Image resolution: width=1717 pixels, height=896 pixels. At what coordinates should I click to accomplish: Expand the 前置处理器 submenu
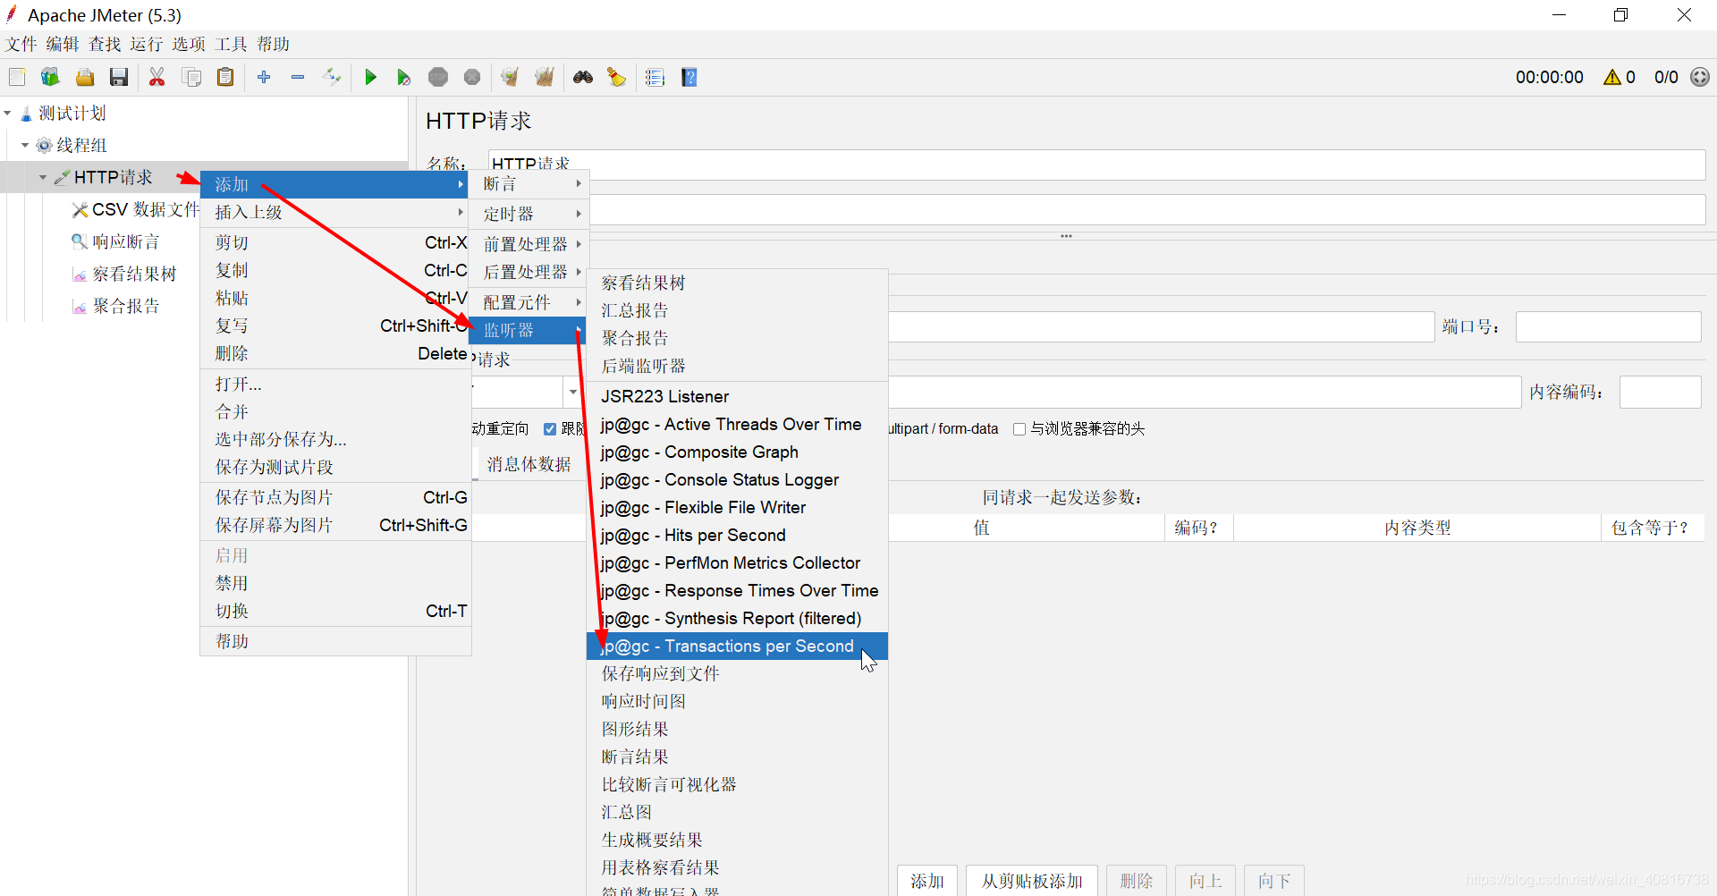[x=529, y=244]
